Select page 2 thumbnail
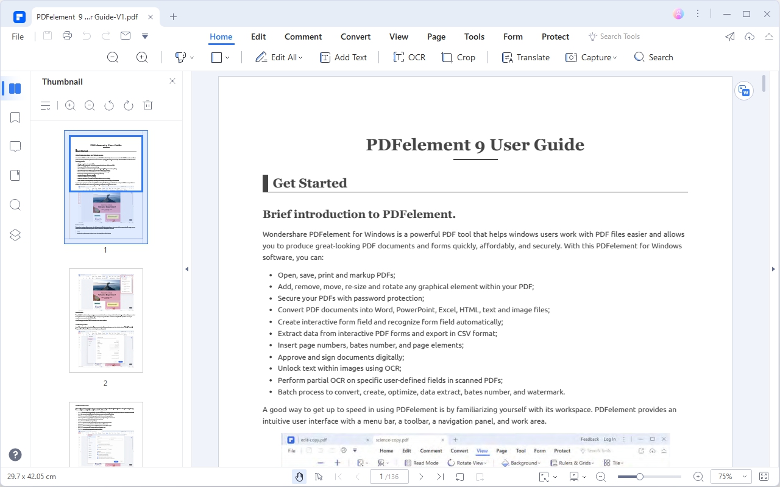Image resolution: width=780 pixels, height=487 pixels. click(106, 320)
